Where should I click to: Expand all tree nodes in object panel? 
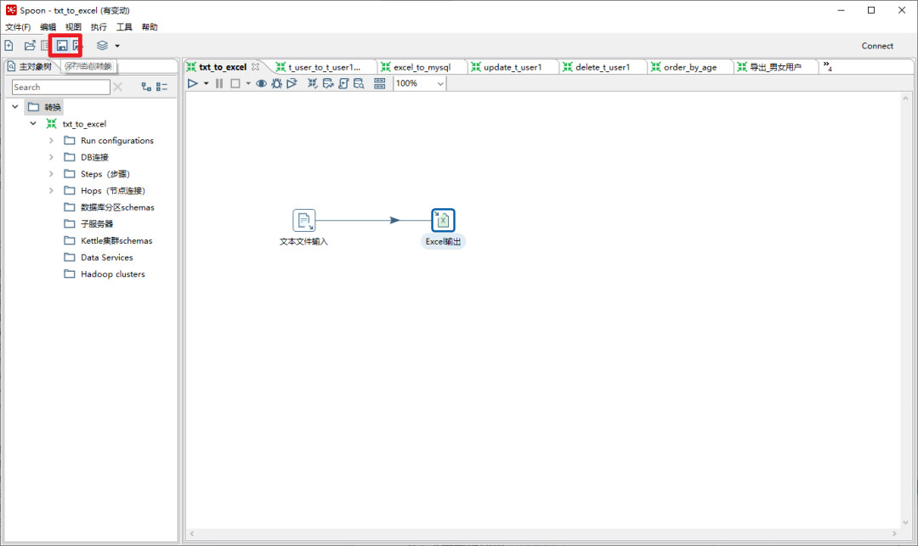(146, 87)
